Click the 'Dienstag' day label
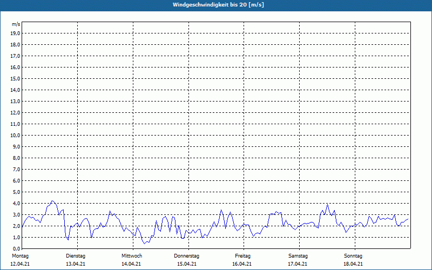The width and height of the screenshot is (432, 270). point(76,256)
